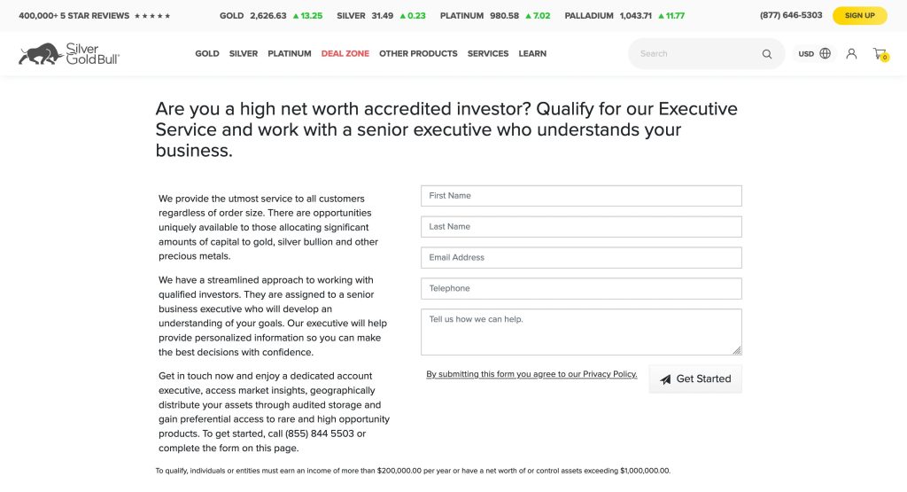Focus the Email Address field
The height and width of the screenshot is (492, 907).
click(581, 258)
